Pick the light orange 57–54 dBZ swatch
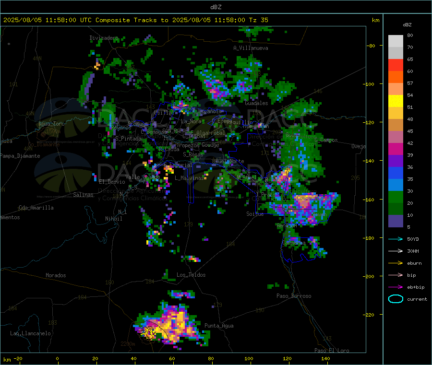The height and width of the screenshot is (365, 432). (396, 89)
